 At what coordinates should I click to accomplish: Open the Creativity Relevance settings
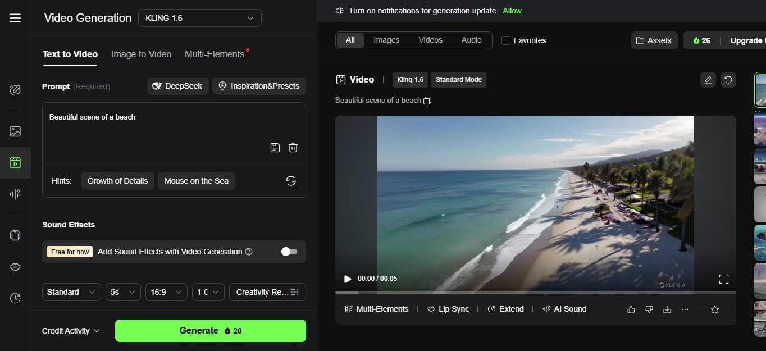(x=267, y=292)
